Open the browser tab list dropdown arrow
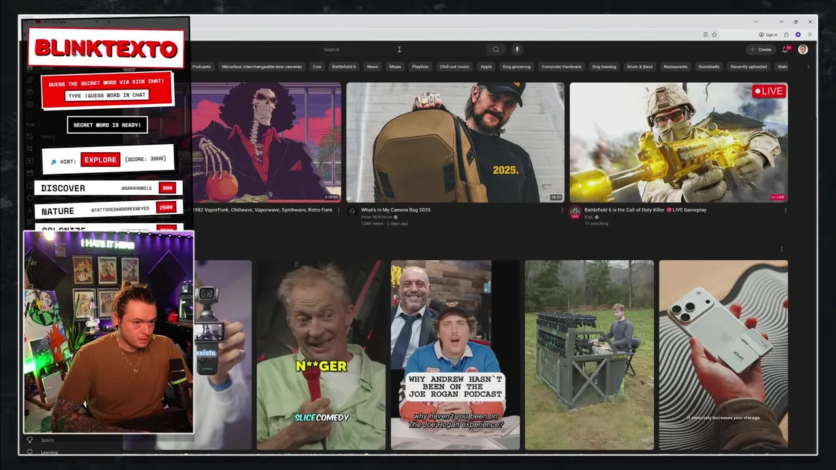The height and width of the screenshot is (470, 836). click(x=756, y=22)
